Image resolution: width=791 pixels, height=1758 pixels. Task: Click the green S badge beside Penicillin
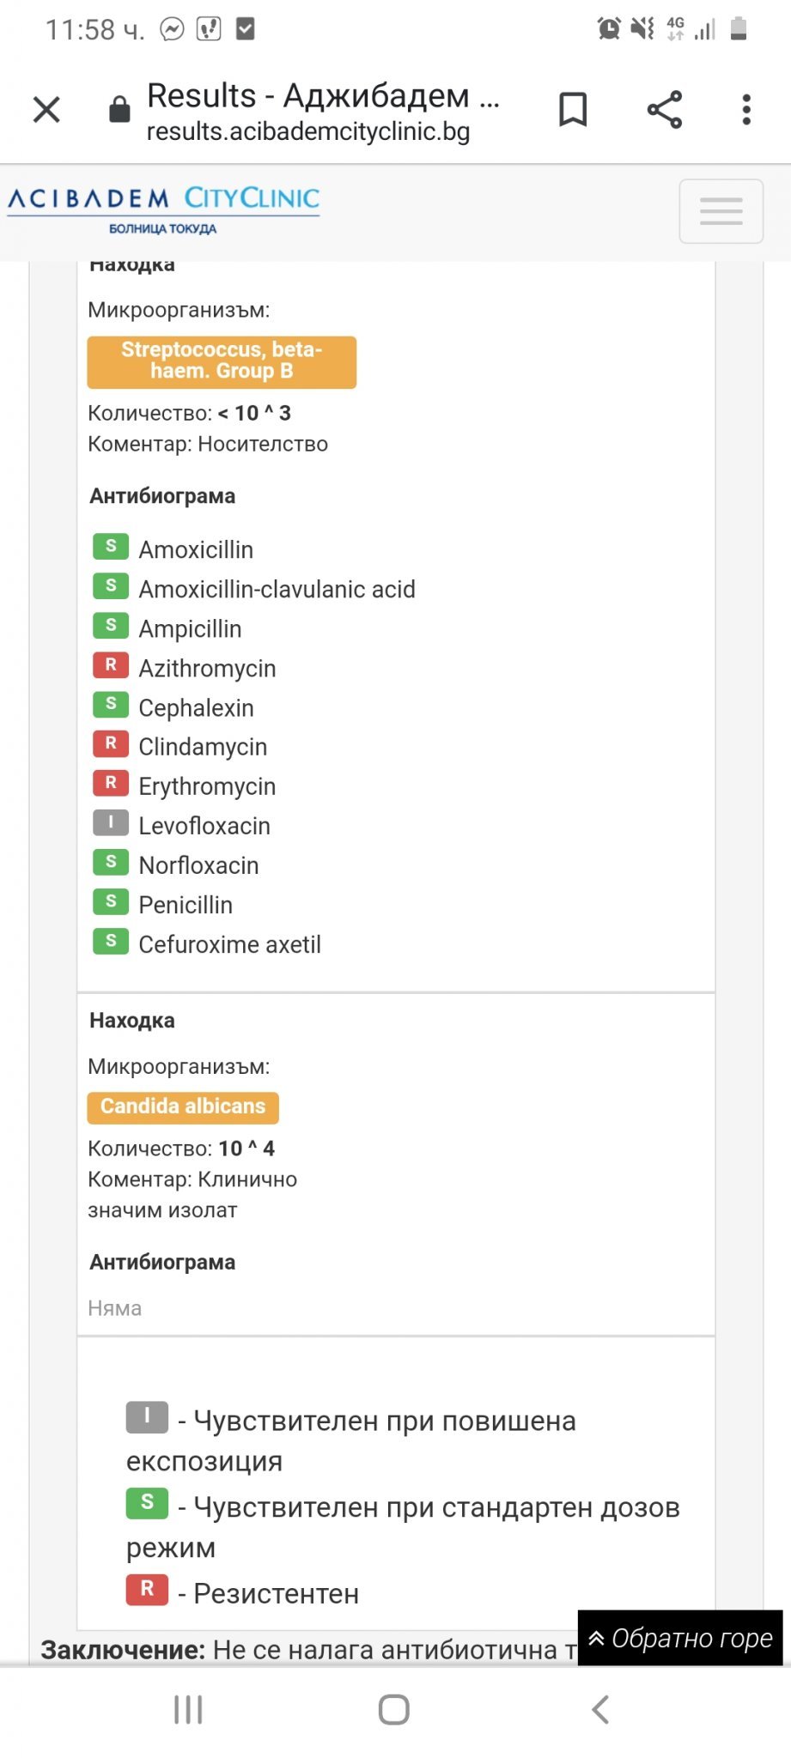[x=111, y=901]
